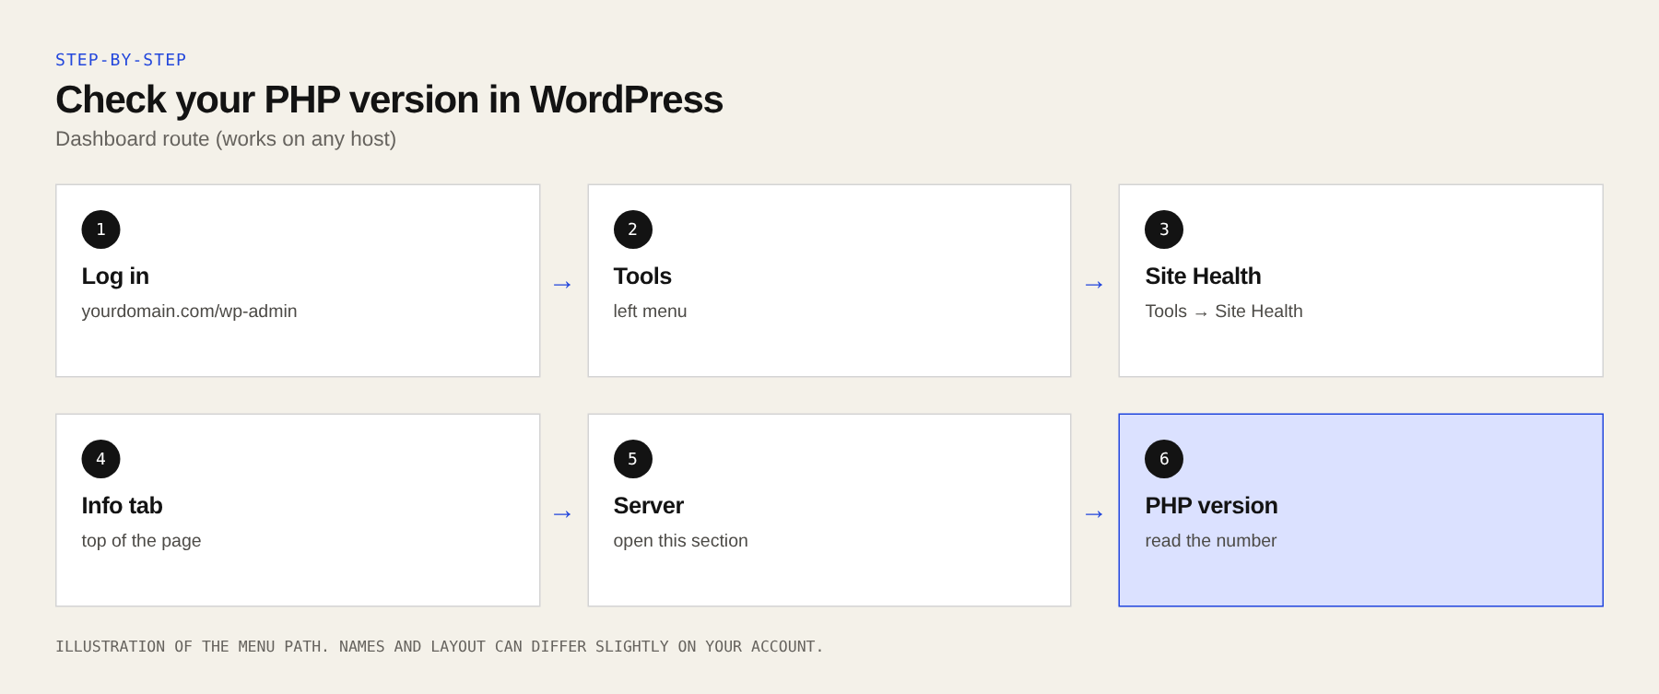Select the "Tools → Site Health" path description
Screen dimensions: 1659x694
pos(1224,312)
